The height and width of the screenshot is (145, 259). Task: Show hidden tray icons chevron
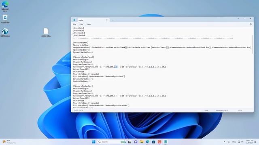tap(225, 142)
